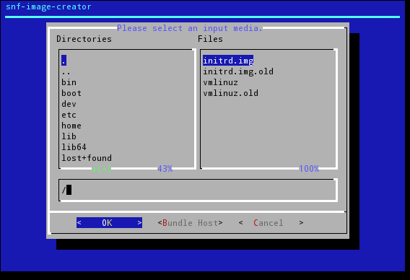
Task: Click the 100% indicator under Files
Action: (309, 169)
